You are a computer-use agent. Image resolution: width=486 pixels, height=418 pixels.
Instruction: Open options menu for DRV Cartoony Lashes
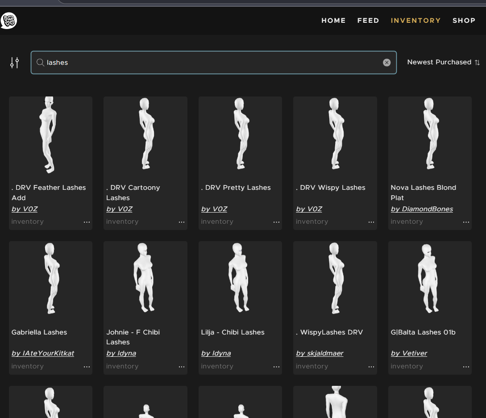[182, 222]
